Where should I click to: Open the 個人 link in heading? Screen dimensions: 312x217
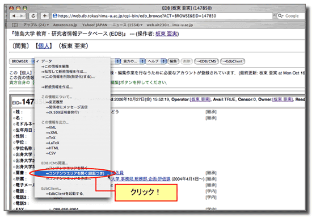pyautogui.click(x=44, y=46)
